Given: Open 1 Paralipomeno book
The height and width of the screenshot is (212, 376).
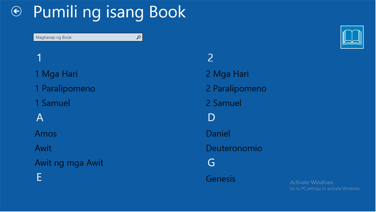Looking at the screenshot, I should tap(65, 88).
